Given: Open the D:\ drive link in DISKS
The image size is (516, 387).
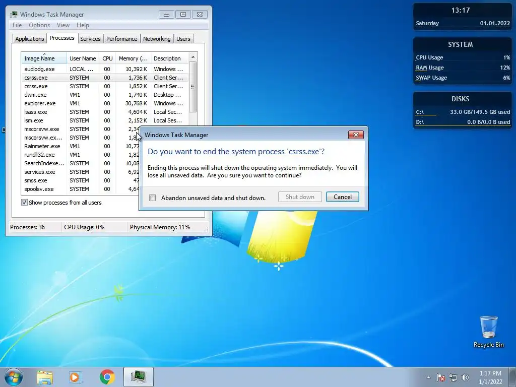Looking at the screenshot, I should [420, 122].
